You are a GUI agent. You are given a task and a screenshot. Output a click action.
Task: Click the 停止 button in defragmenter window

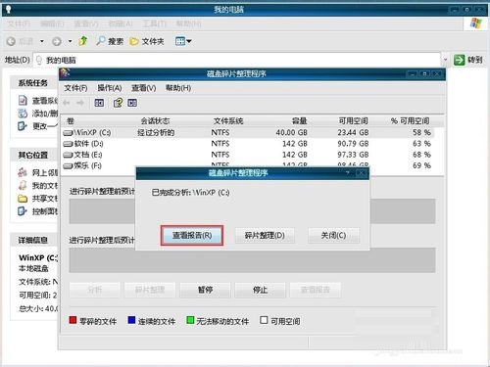[x=260, y=290]
